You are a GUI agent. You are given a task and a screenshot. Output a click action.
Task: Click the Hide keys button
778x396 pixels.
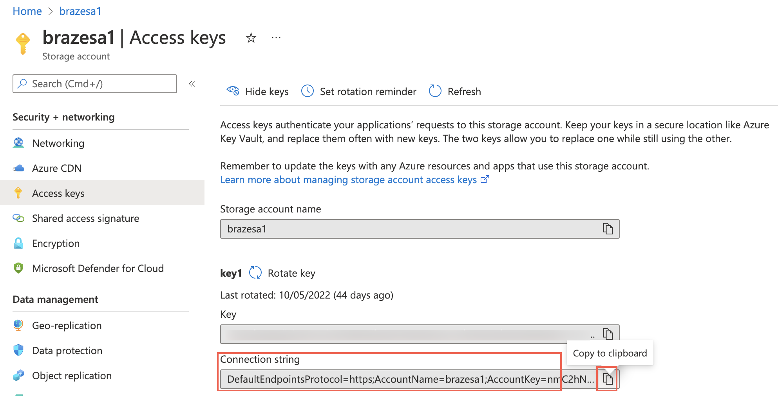pyautogui.click(x=258, y=92)
